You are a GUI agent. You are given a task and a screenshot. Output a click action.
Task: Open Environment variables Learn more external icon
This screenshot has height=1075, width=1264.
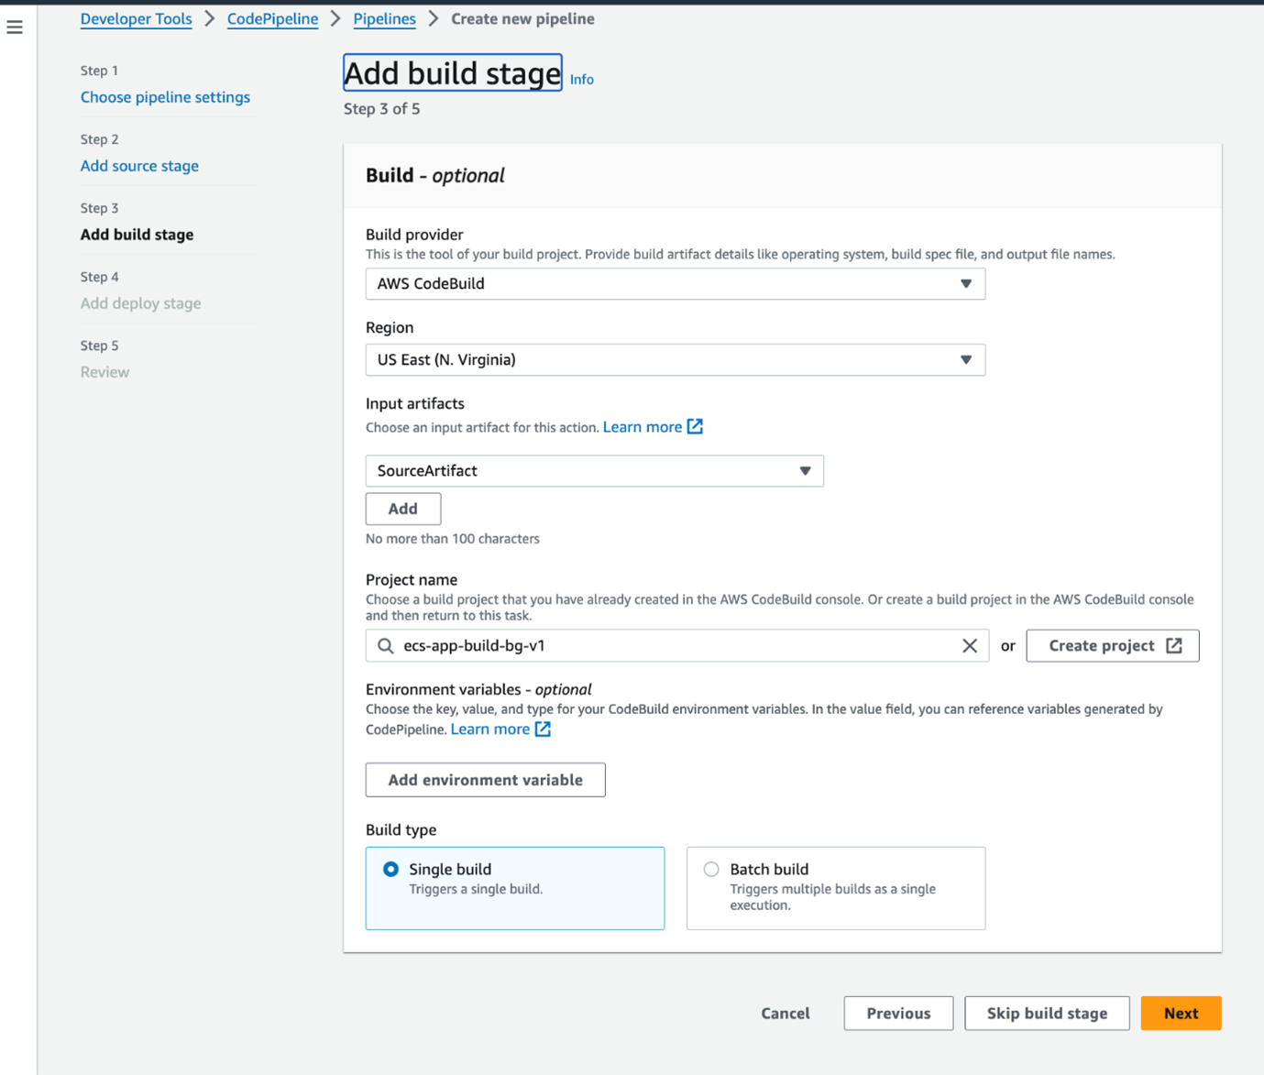coord(543,729)
